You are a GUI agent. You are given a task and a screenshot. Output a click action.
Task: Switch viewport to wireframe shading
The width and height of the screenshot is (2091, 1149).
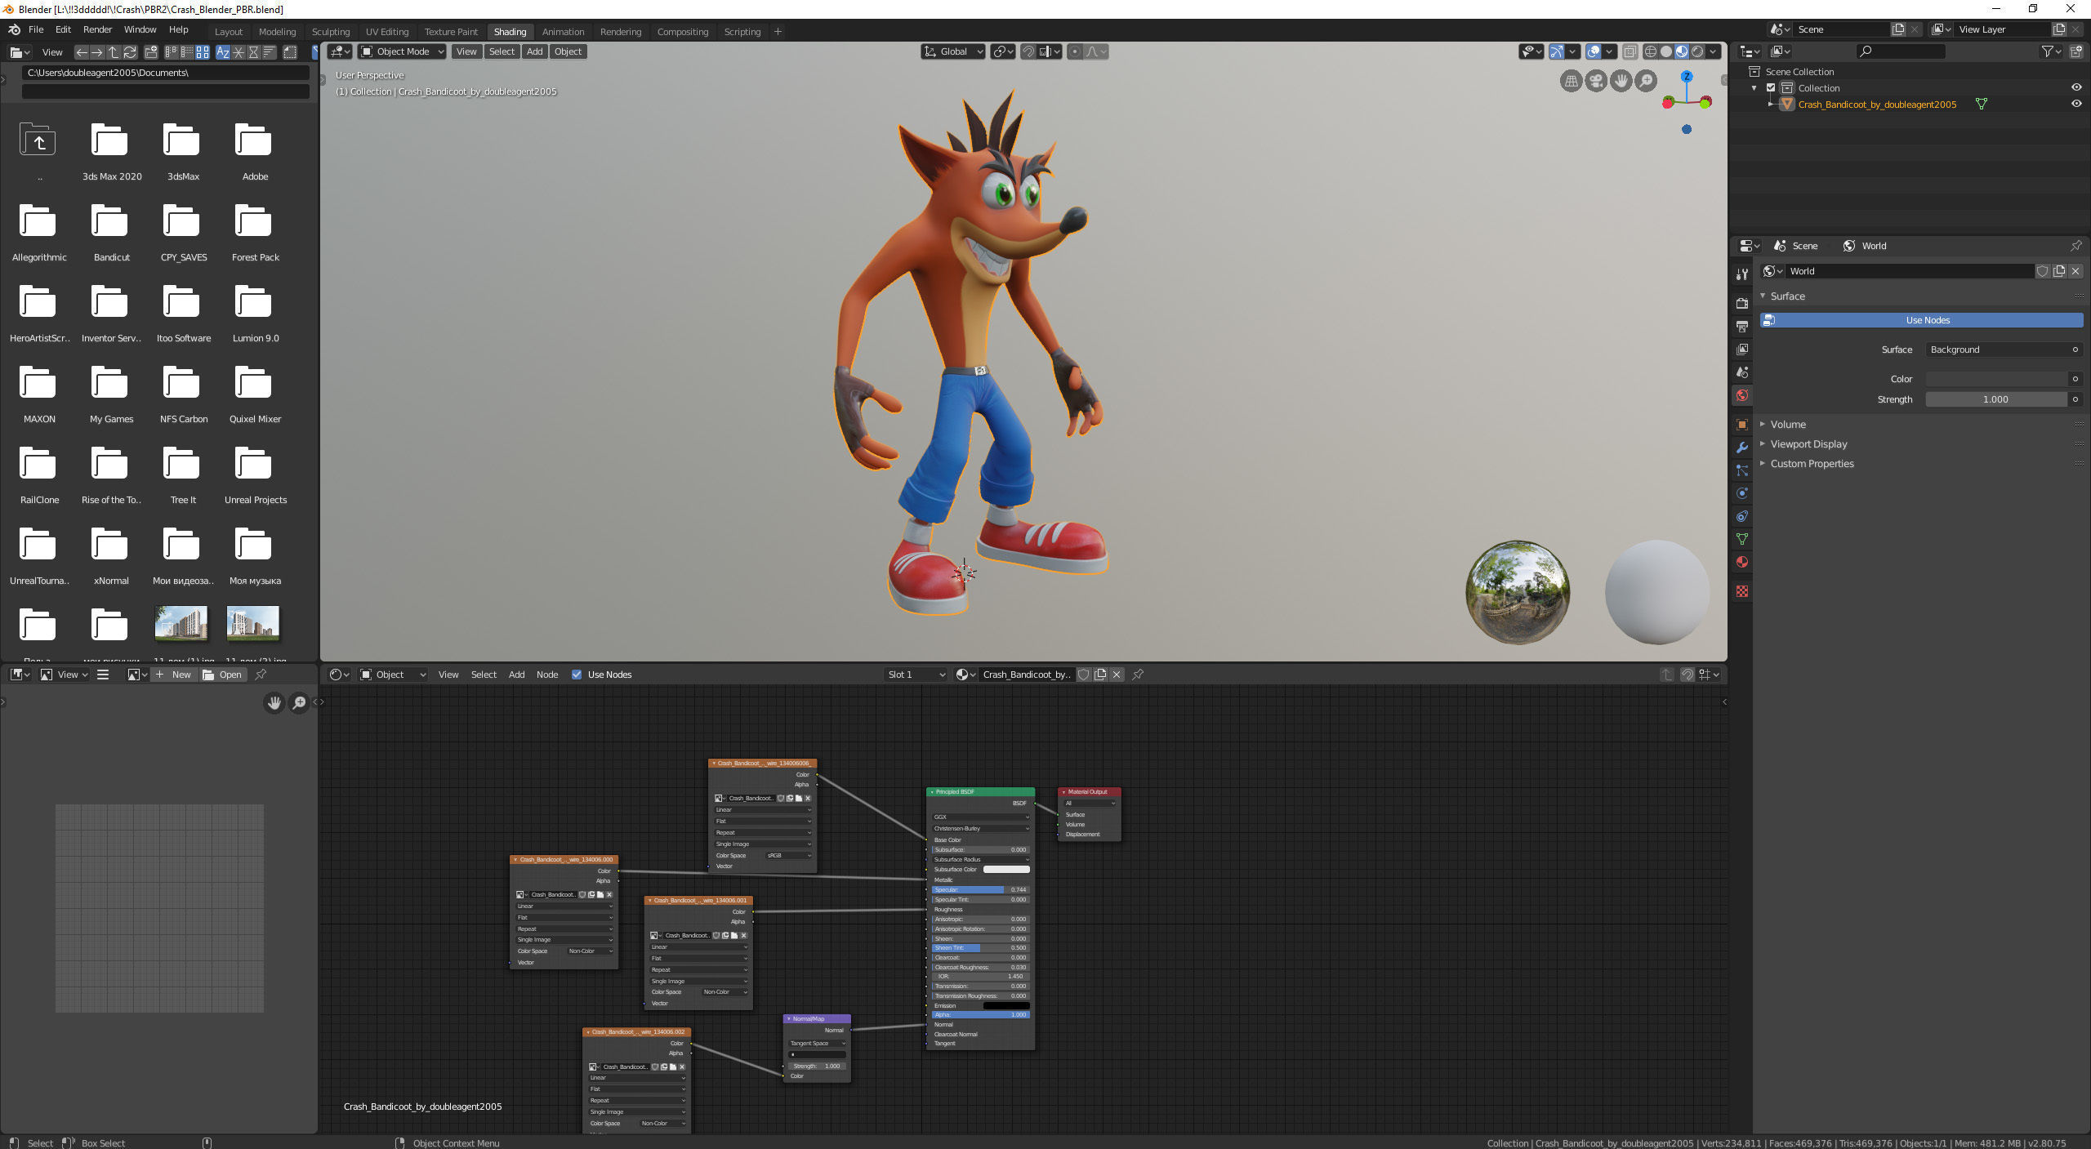tap(1651, 51)
